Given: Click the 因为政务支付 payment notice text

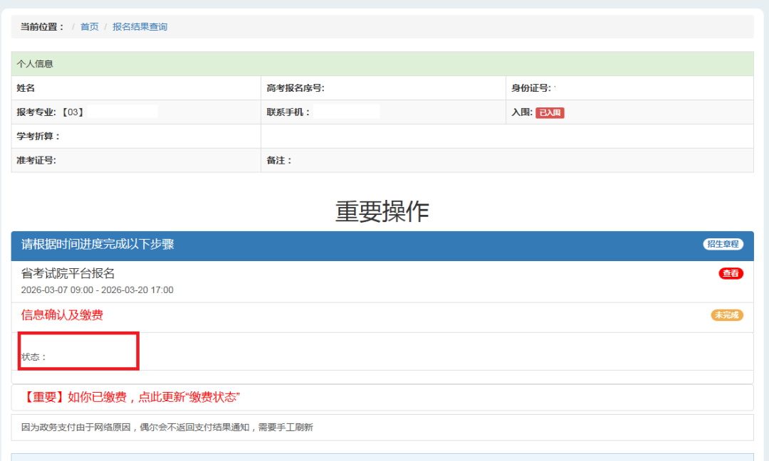Looking at the screenshot, I should tap(167, 428).
